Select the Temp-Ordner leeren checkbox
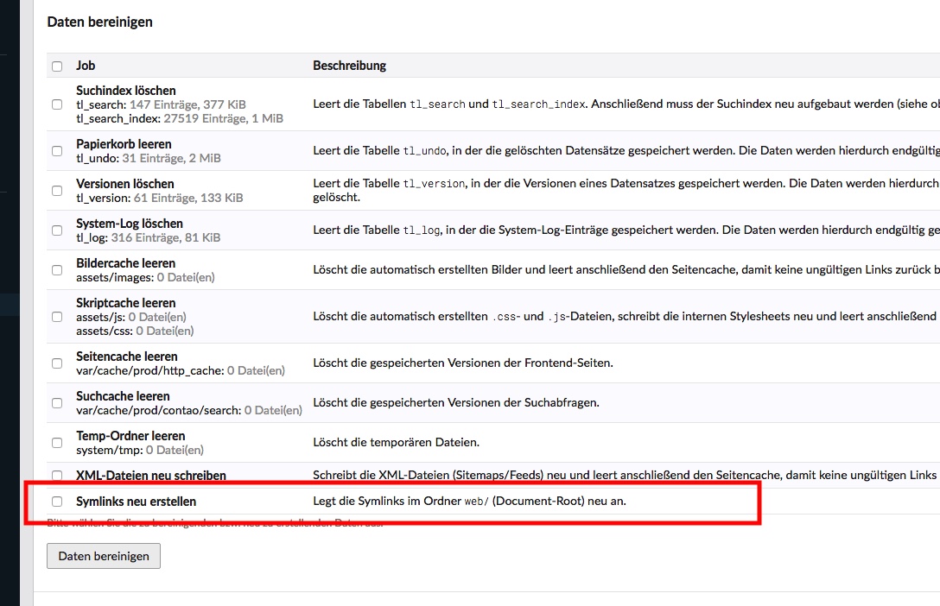This screenshot has height=606, width=940. [x=57, y=443]
